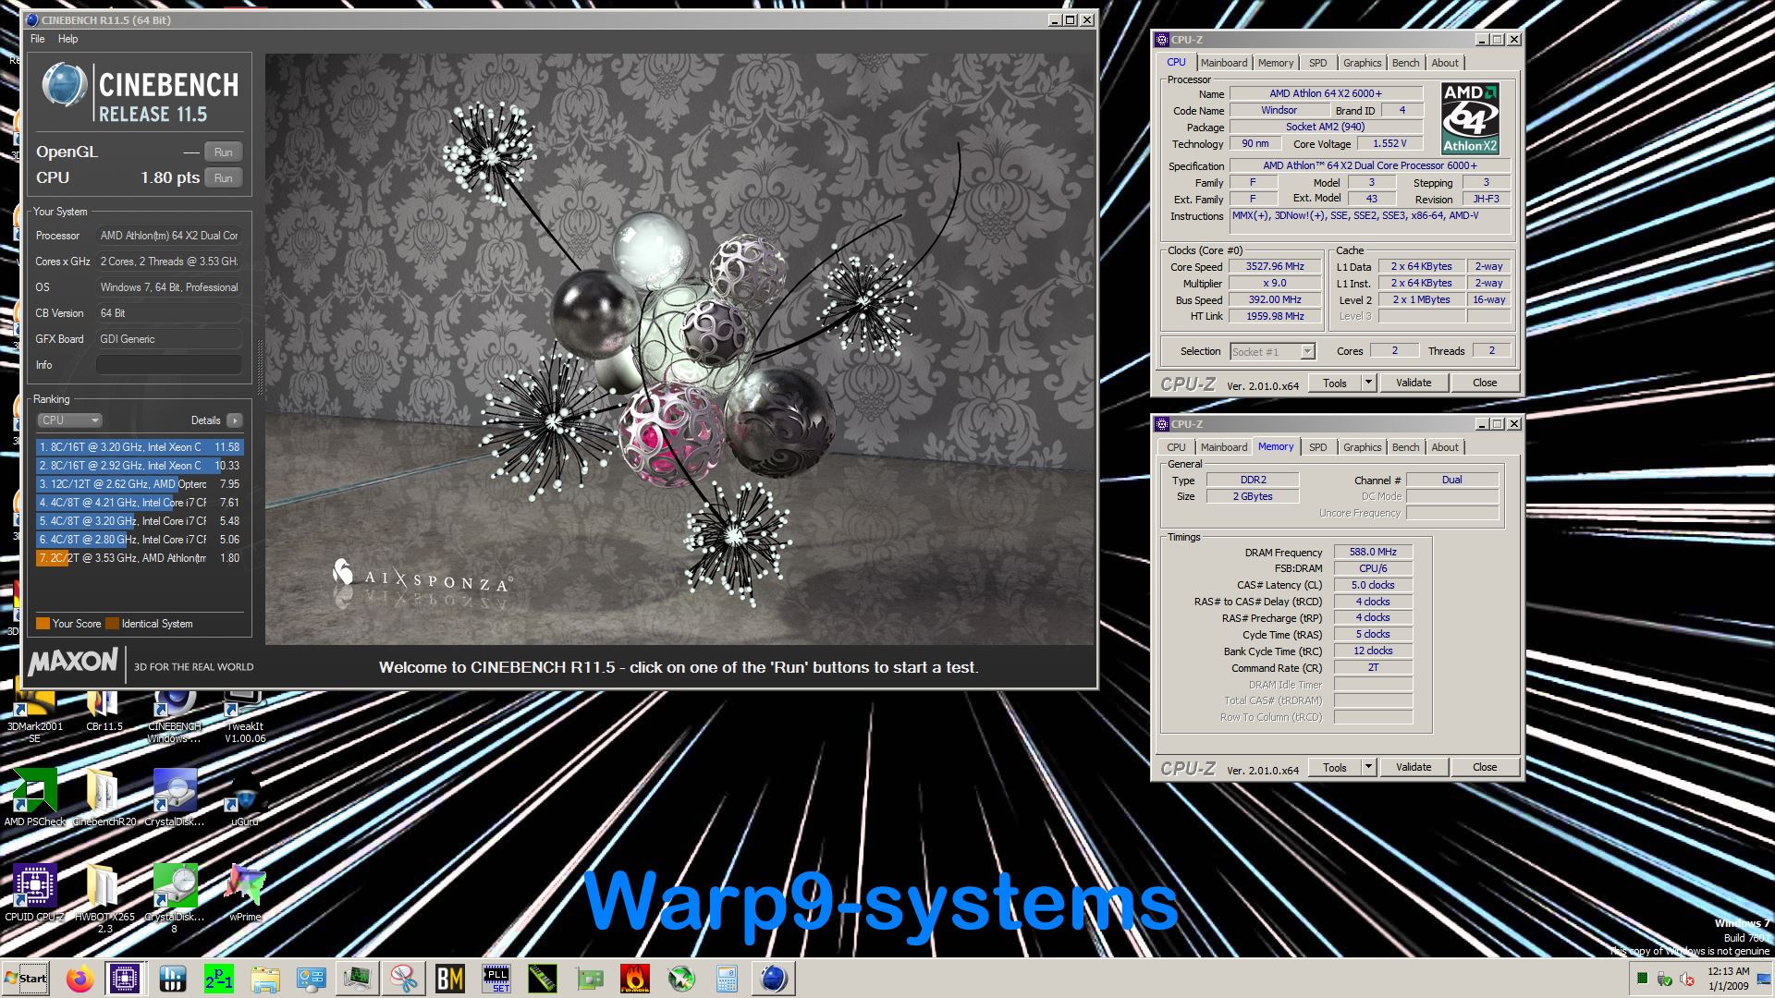The height and width of the screenshot is (998, 1775).
Task: Click the Cinebench left-panel splitter handle
Action: click(x=260, y=368)
